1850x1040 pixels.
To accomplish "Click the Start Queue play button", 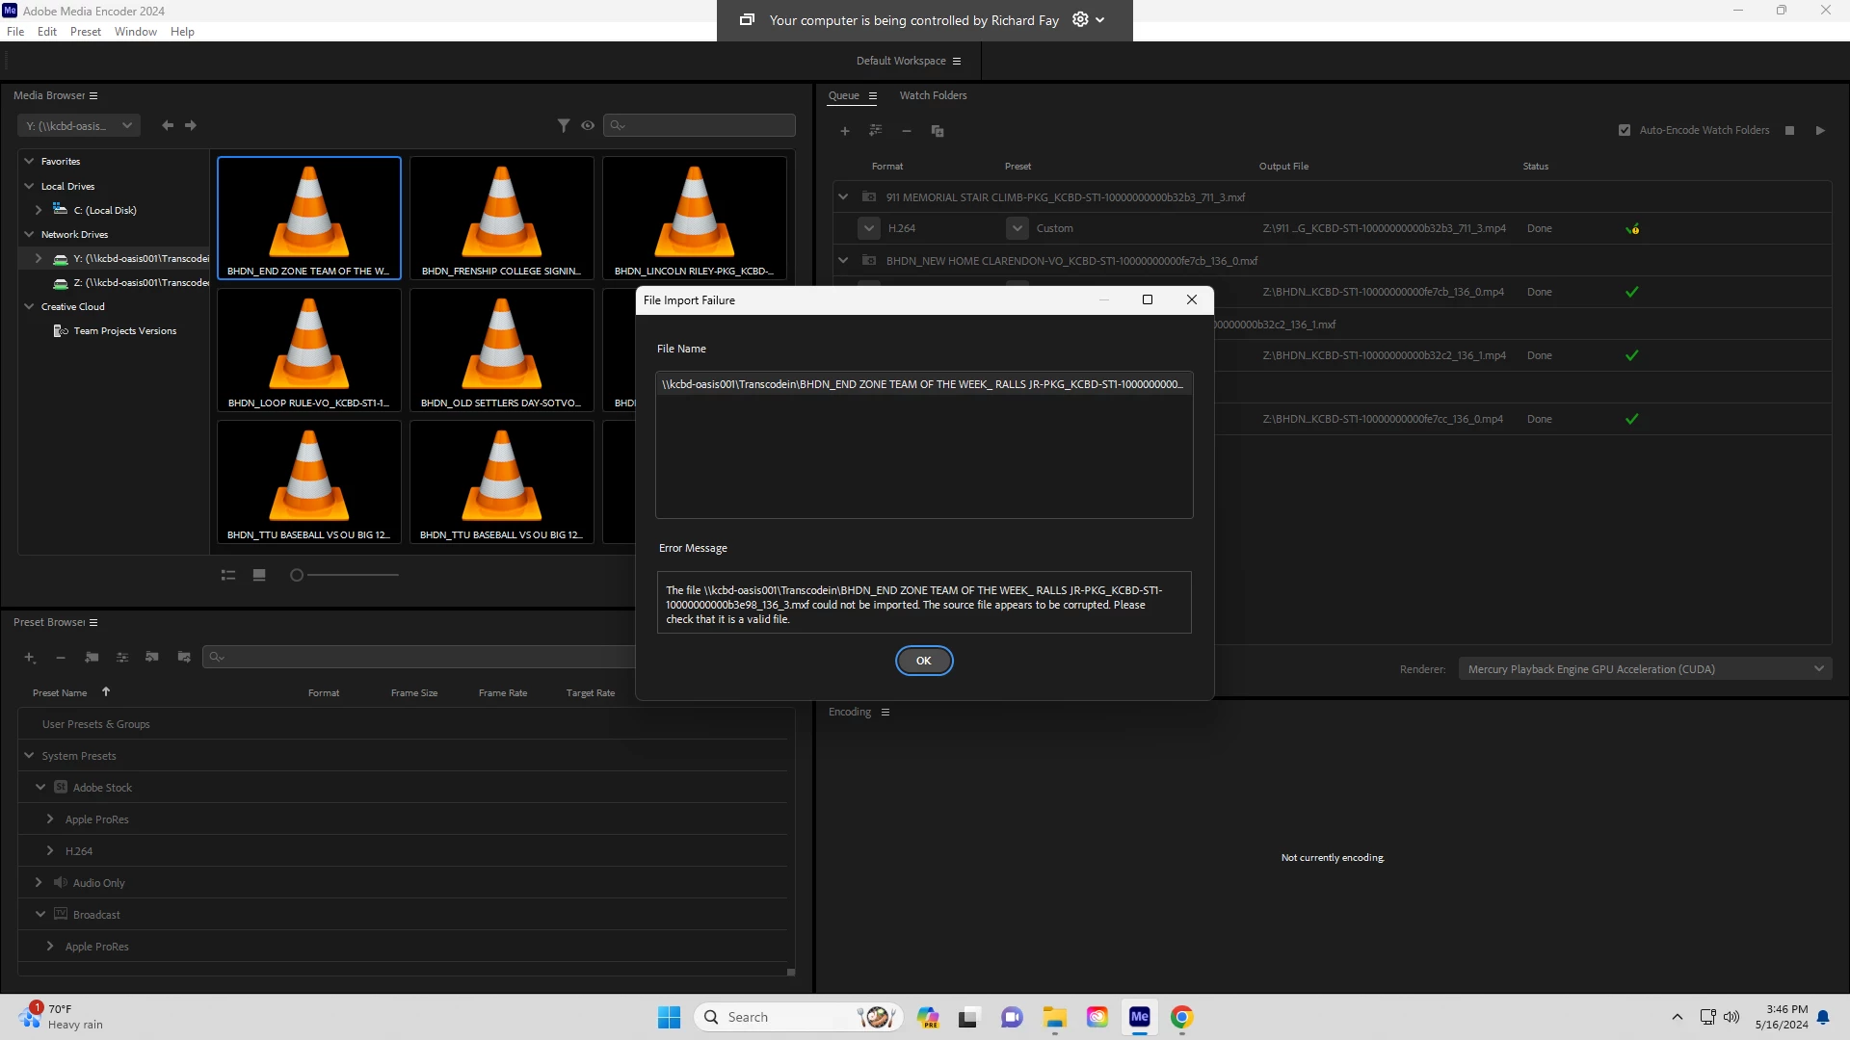I will [x=1820, y=130].
